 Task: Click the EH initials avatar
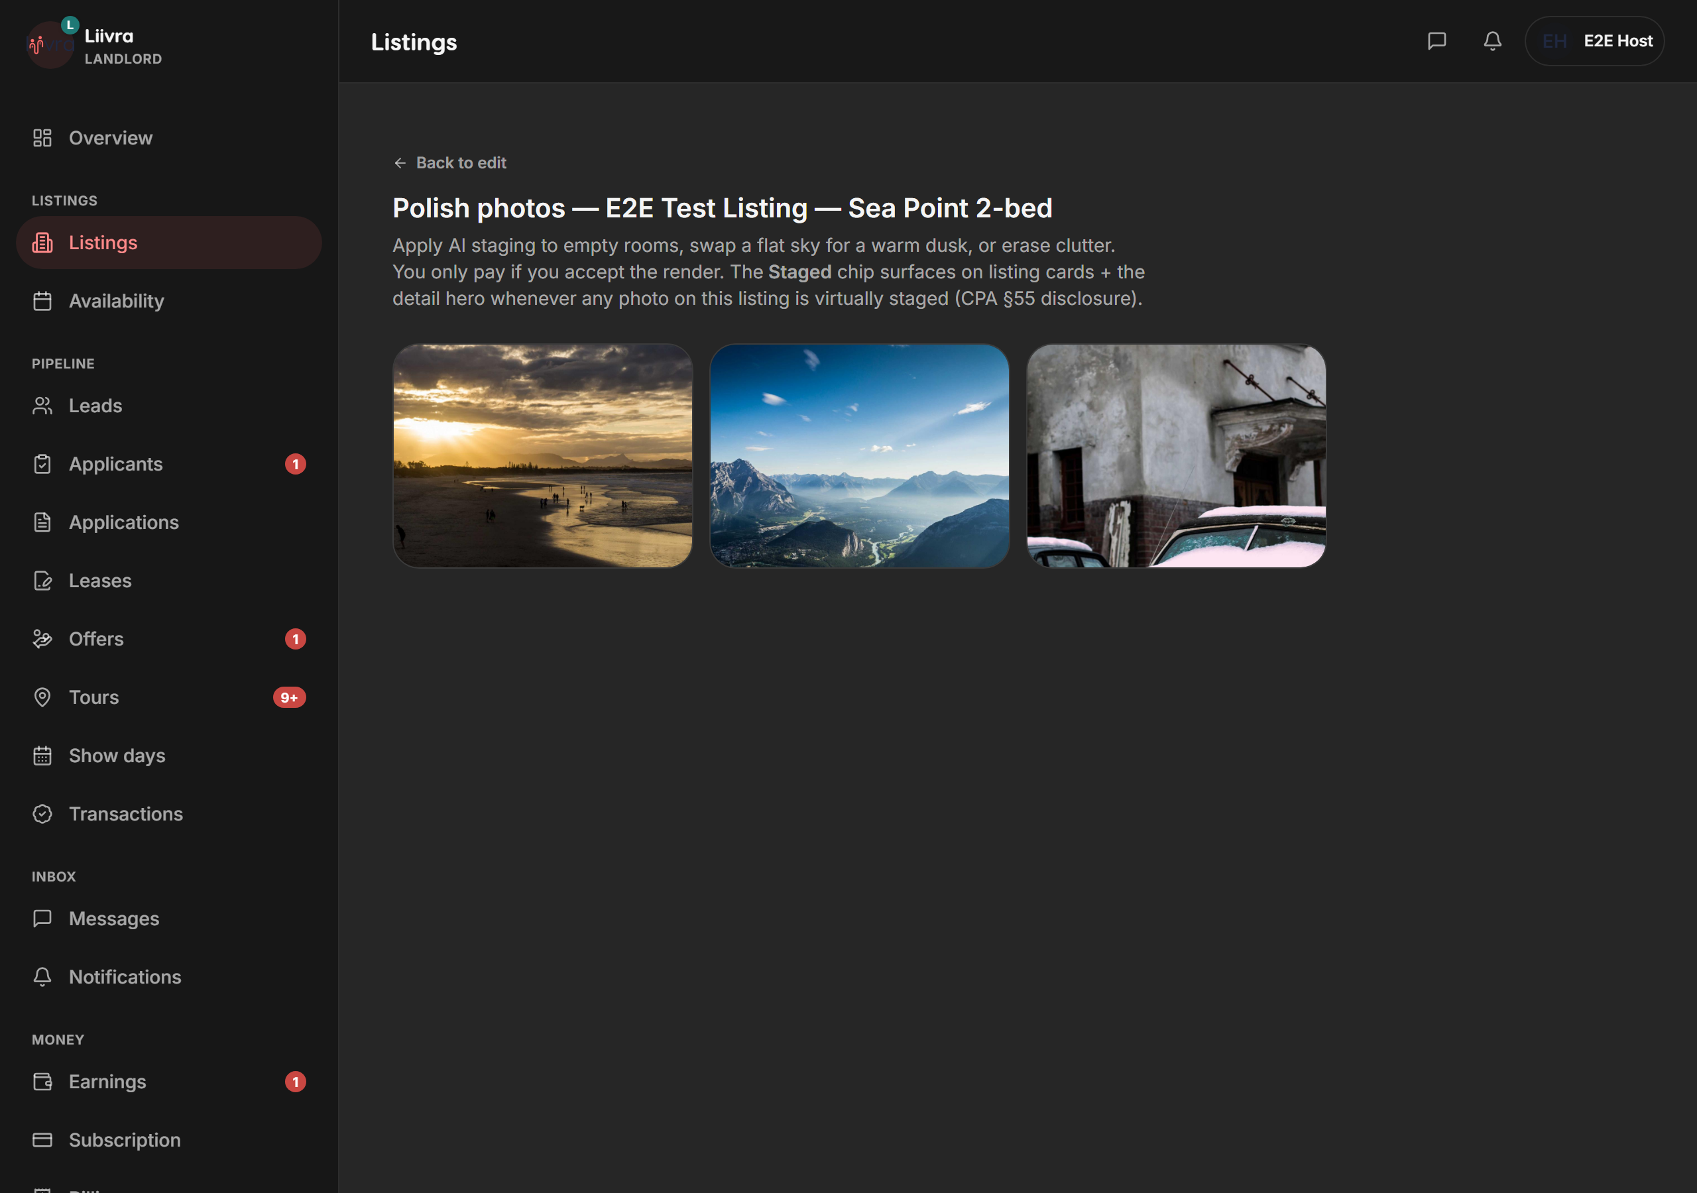[x=1554, y=40]
